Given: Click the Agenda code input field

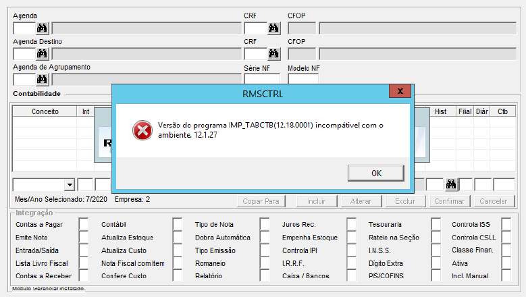Looking at the screenshot, I should [x=24, y=28].
